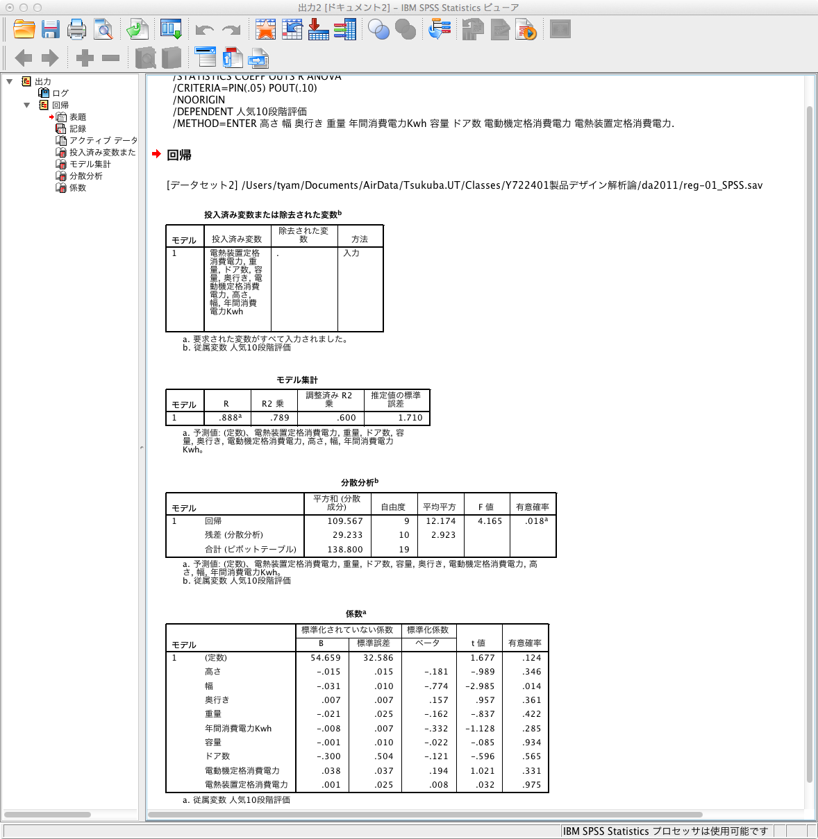Select 記録 in the outline tree

tap(78, 129)
